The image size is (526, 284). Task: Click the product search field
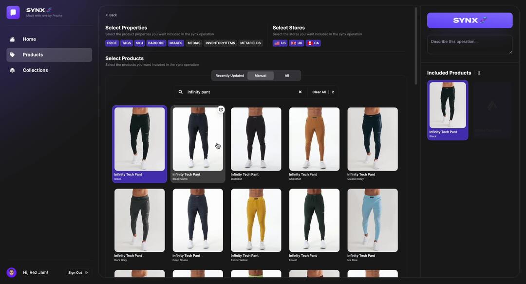tap(240, 92)
